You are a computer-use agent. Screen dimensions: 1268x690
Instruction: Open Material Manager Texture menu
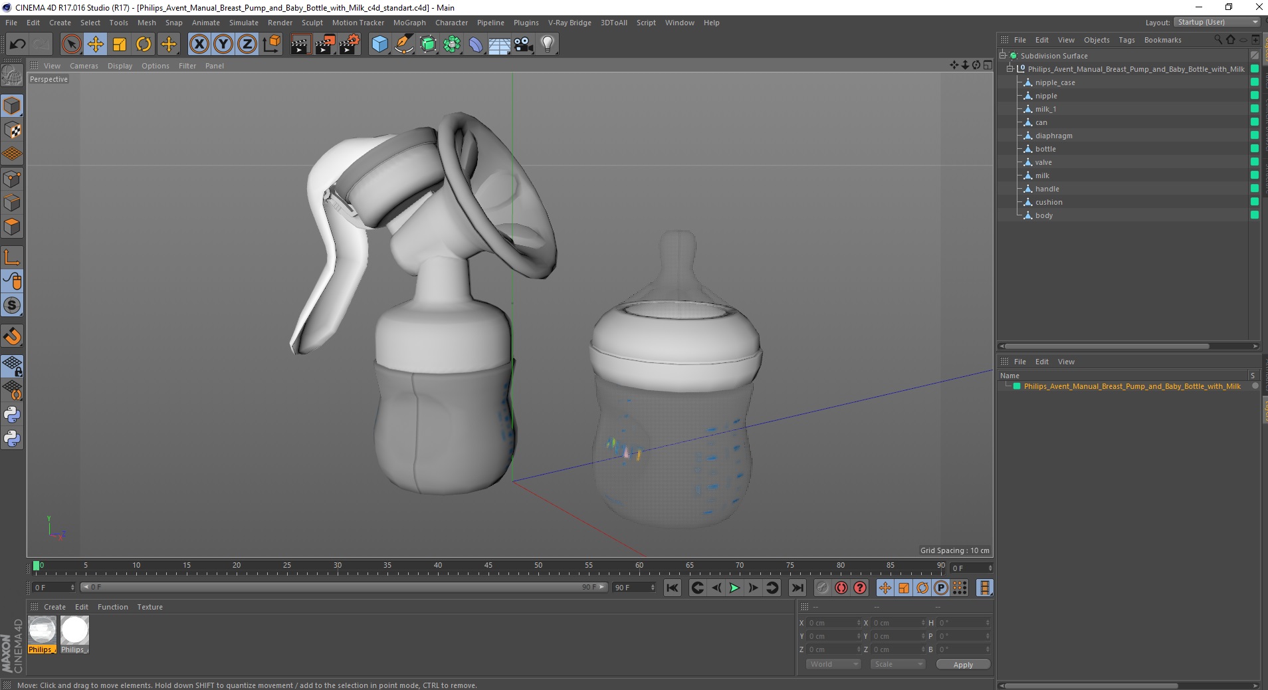click(150, 607)
